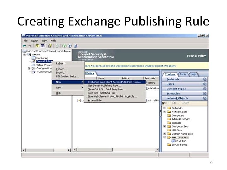The height and width of the screenshot is (170, 227).
Task: Select Edit System Policy in context menu
Action: pos(68,76)
